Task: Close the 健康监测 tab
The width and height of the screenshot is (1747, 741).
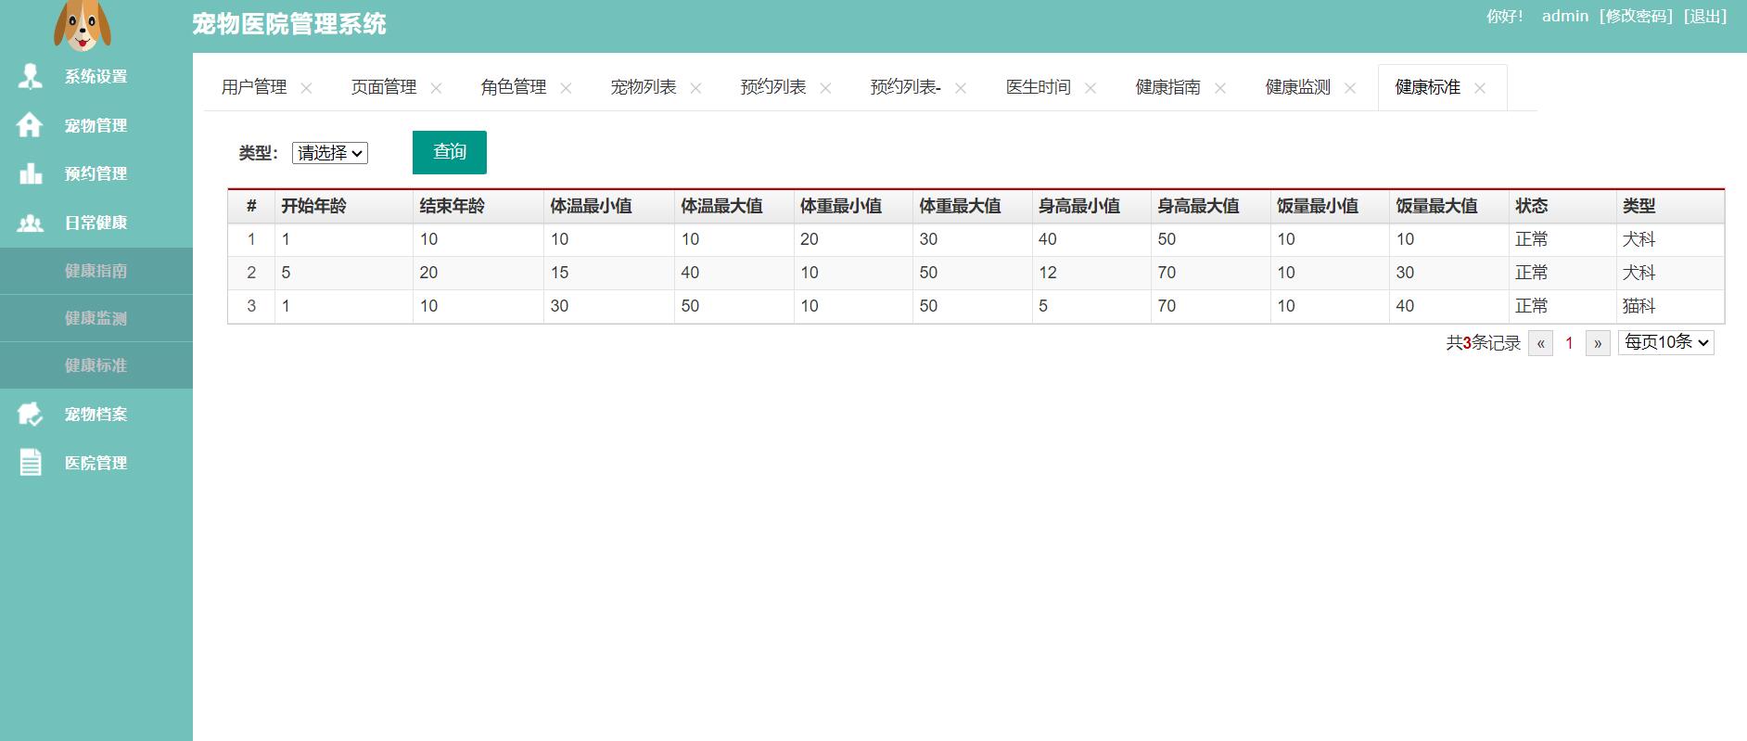Action: click(x=1350, y=88)
